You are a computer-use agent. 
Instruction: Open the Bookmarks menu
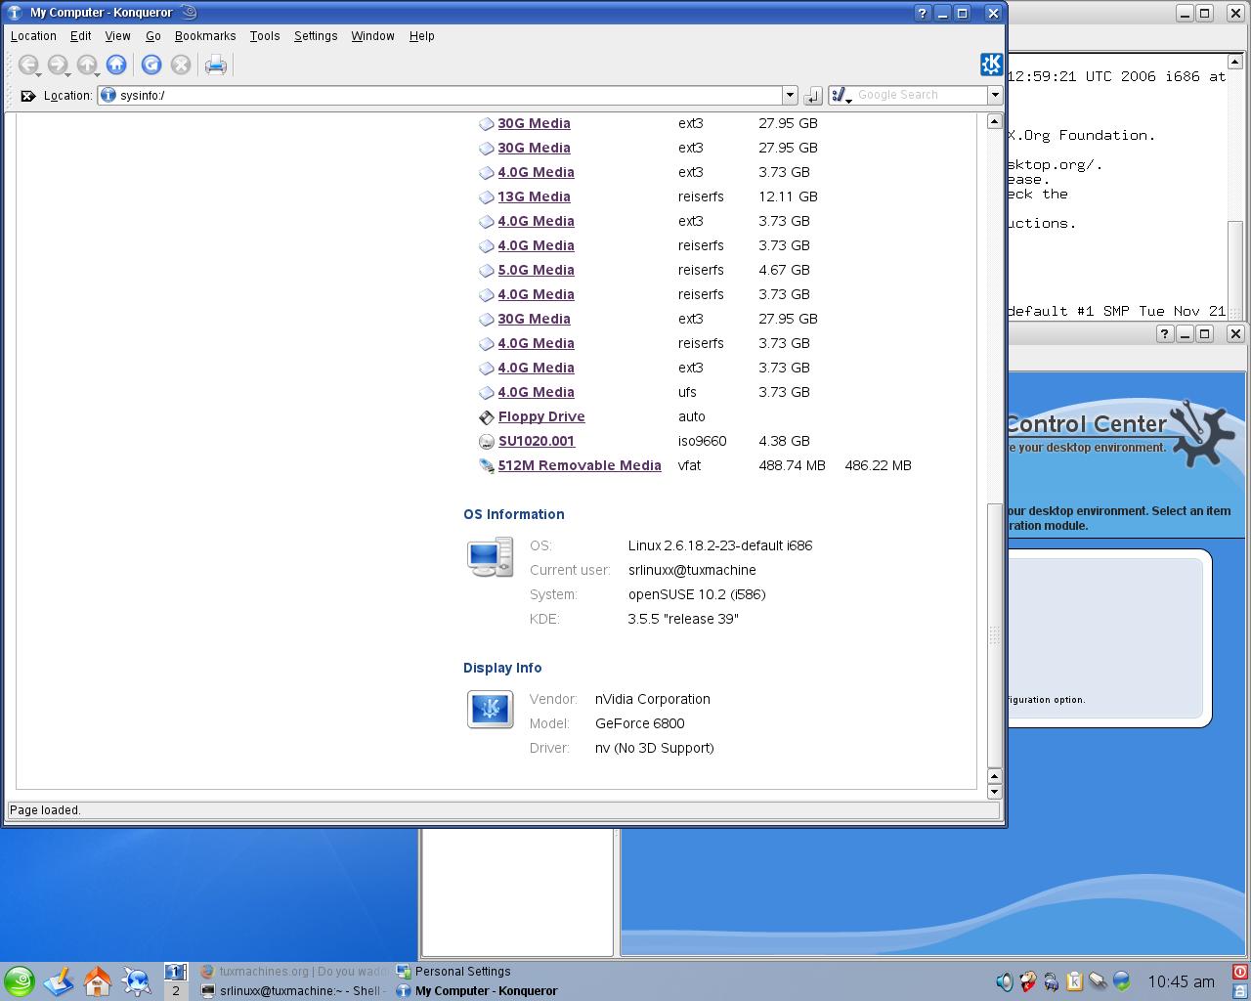tap(205, 36)
